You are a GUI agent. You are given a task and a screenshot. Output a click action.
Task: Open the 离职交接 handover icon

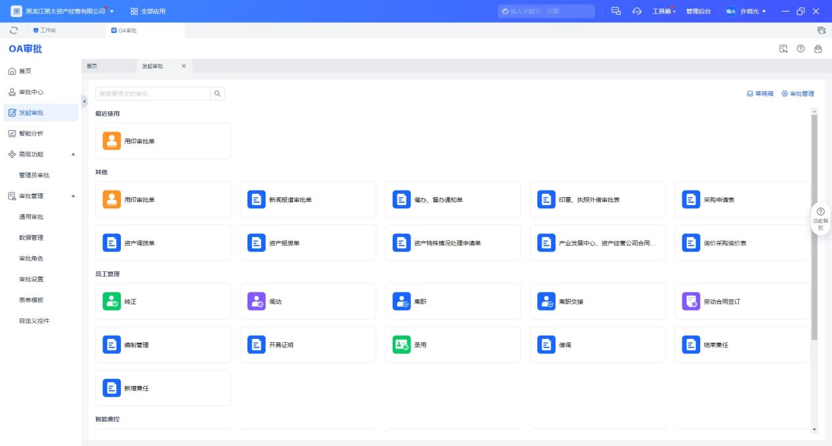(546, 301)
